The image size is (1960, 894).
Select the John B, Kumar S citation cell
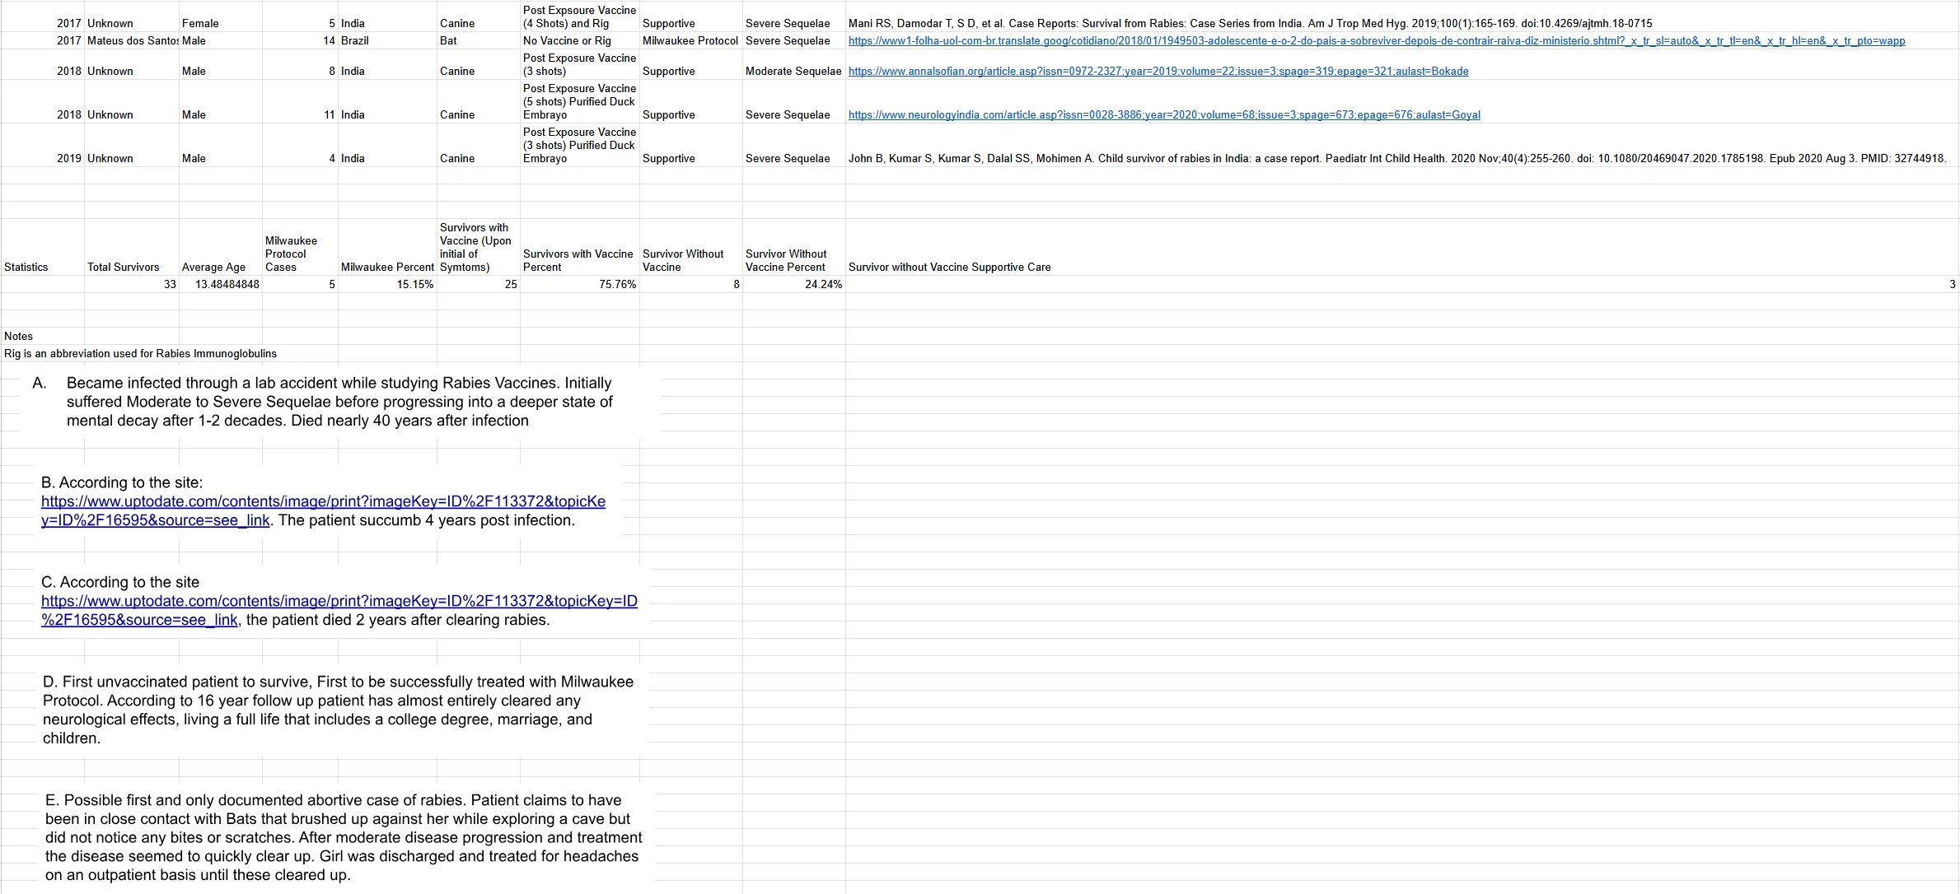[1401, 145]
